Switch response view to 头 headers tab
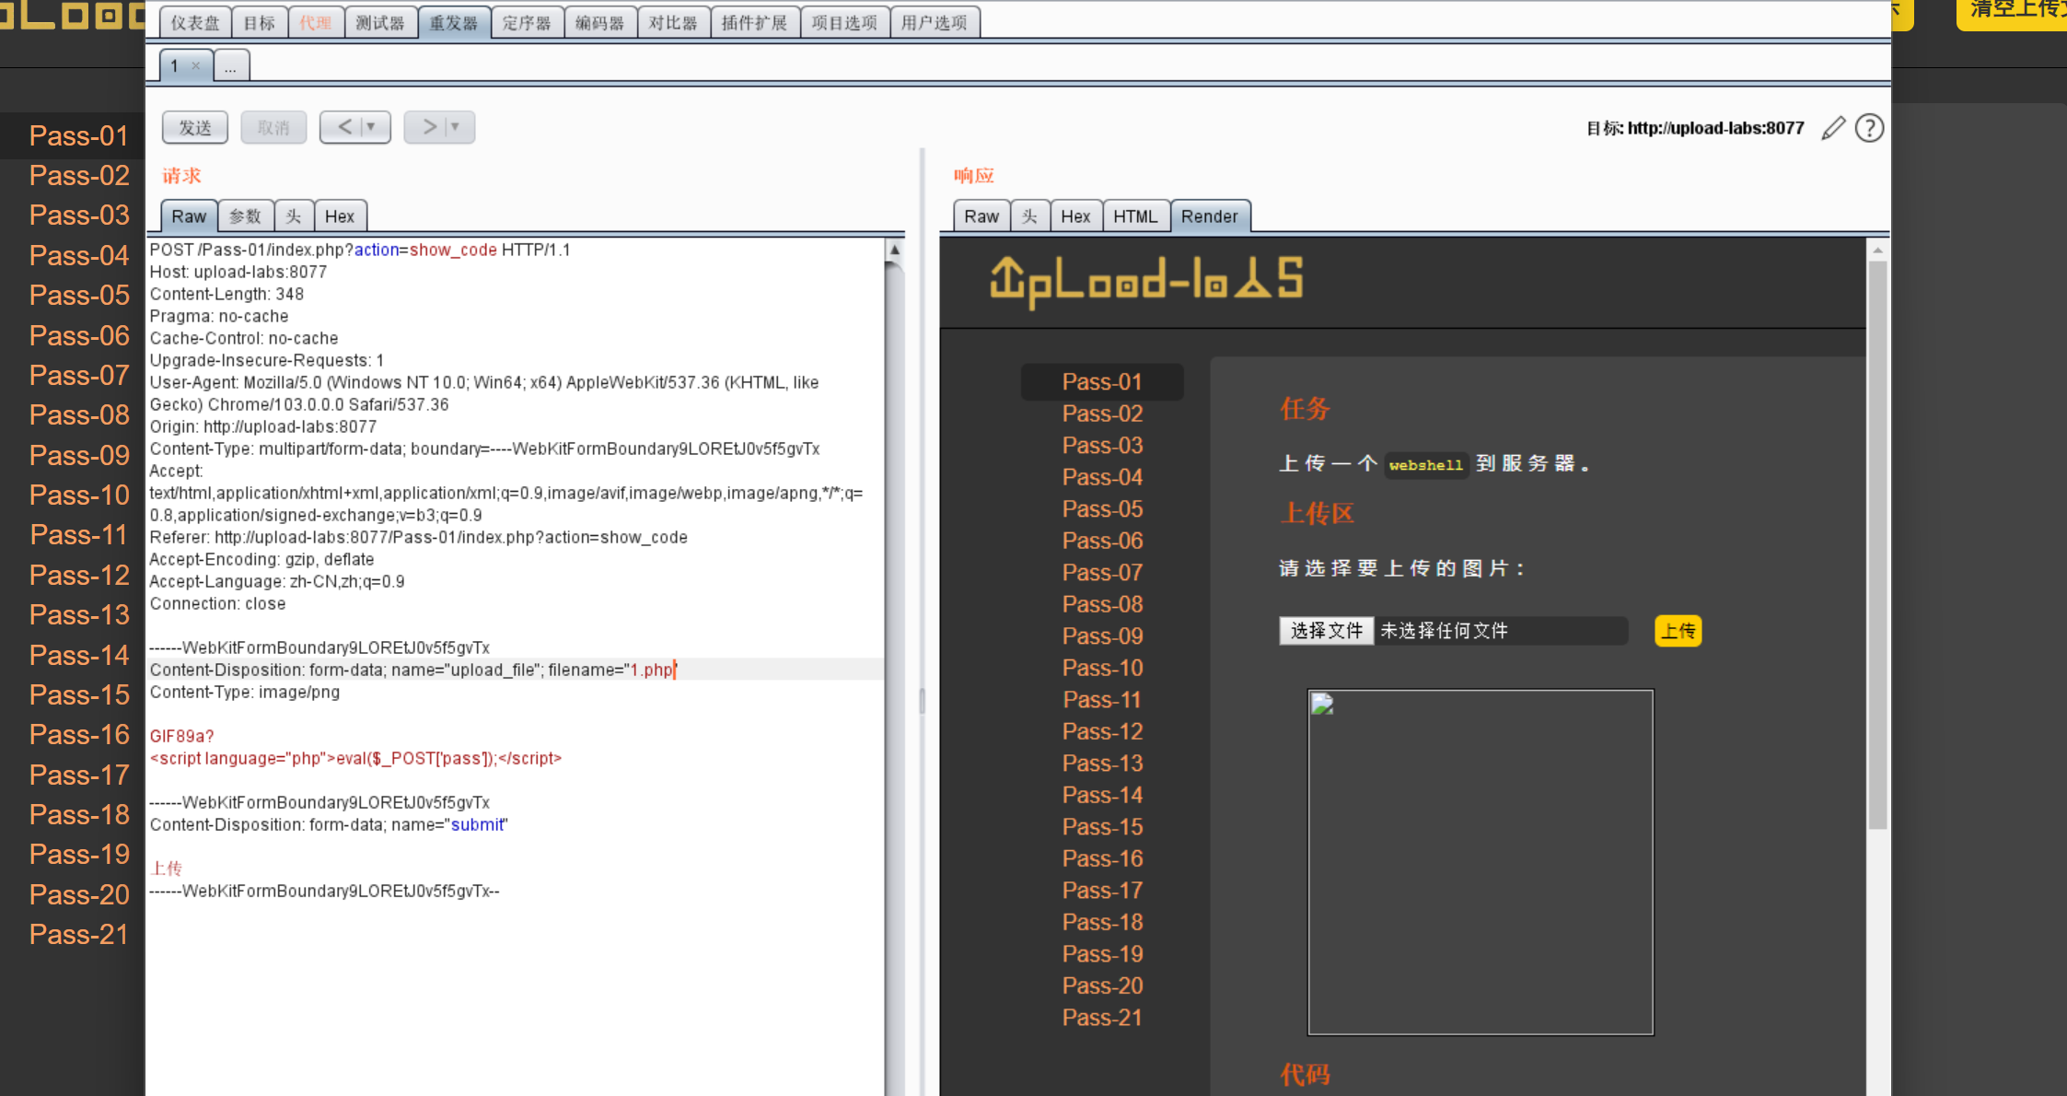 tap(1029, 216)
